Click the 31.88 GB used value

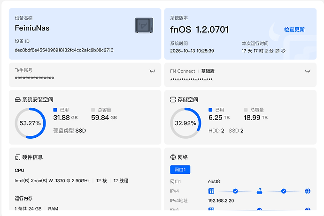(65, 118)
